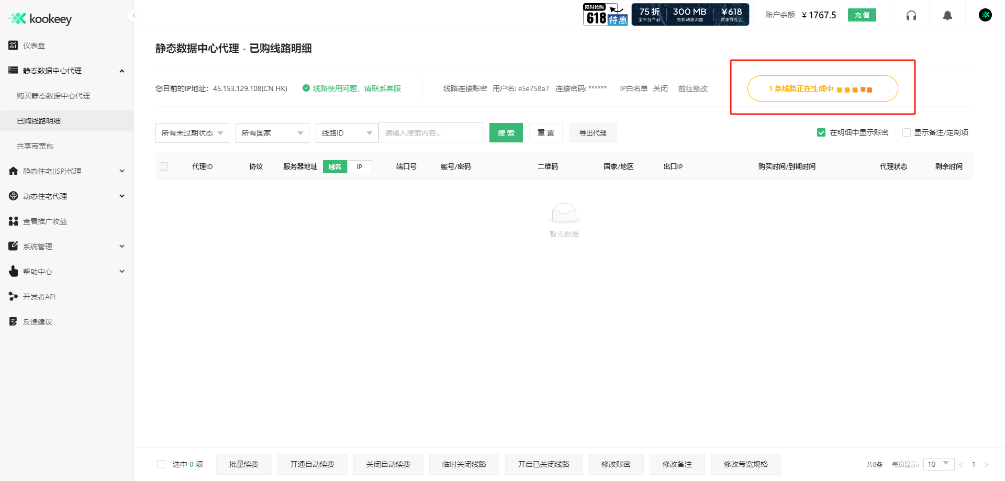1005x481 pixels.
Task: Click the 1条线路正在生成中 progress indicator
Action: coord(822,88)
